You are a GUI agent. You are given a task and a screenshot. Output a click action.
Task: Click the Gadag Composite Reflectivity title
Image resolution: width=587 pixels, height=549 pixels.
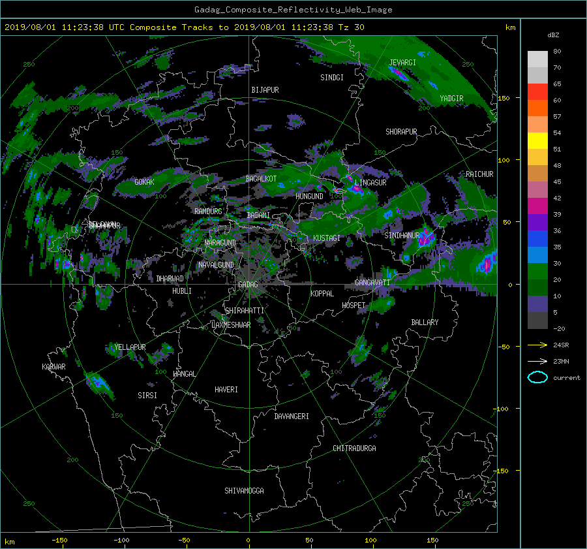click(293, 10)
